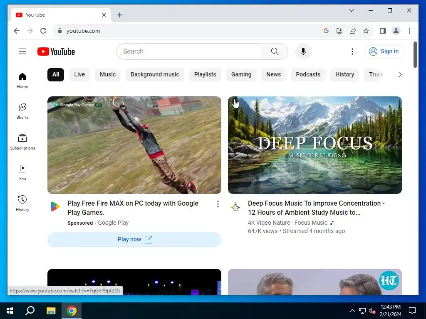View site information padlock
This screenshot has height=319, width=426.
pyautogui.click(x=60, y=31)
